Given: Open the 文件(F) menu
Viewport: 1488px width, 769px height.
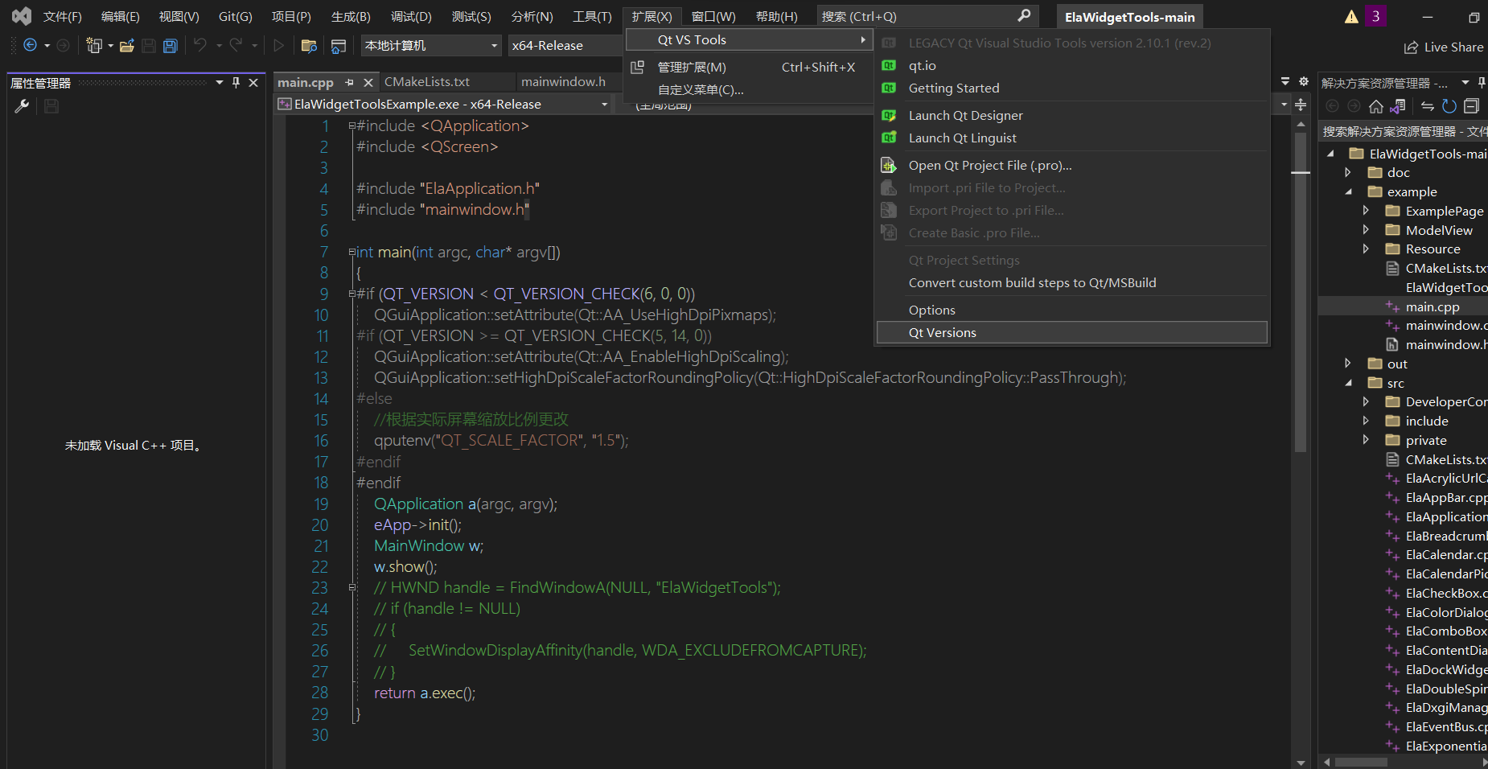Looking at the screenshot, I should 63,16.
